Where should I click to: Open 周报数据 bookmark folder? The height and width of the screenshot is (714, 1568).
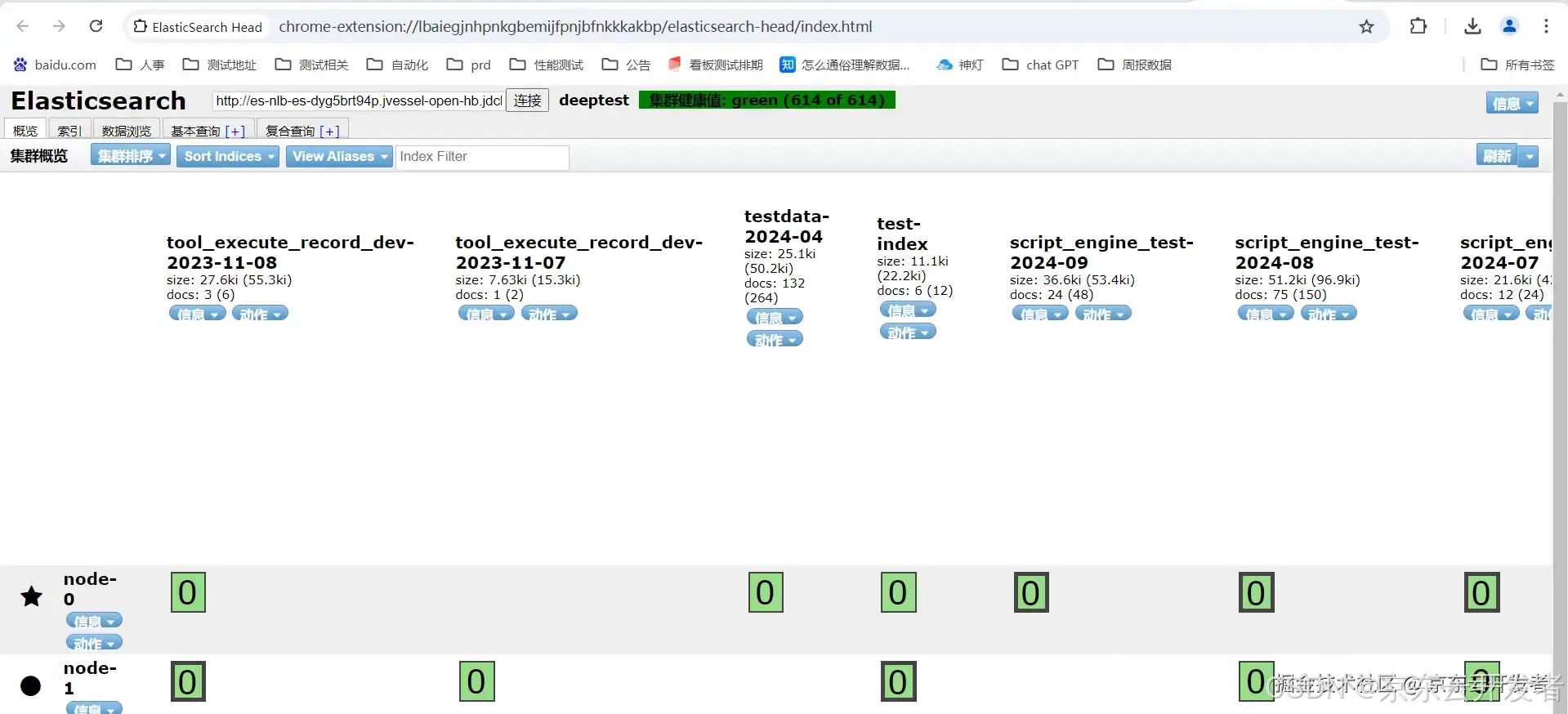tap(1134, 65)
